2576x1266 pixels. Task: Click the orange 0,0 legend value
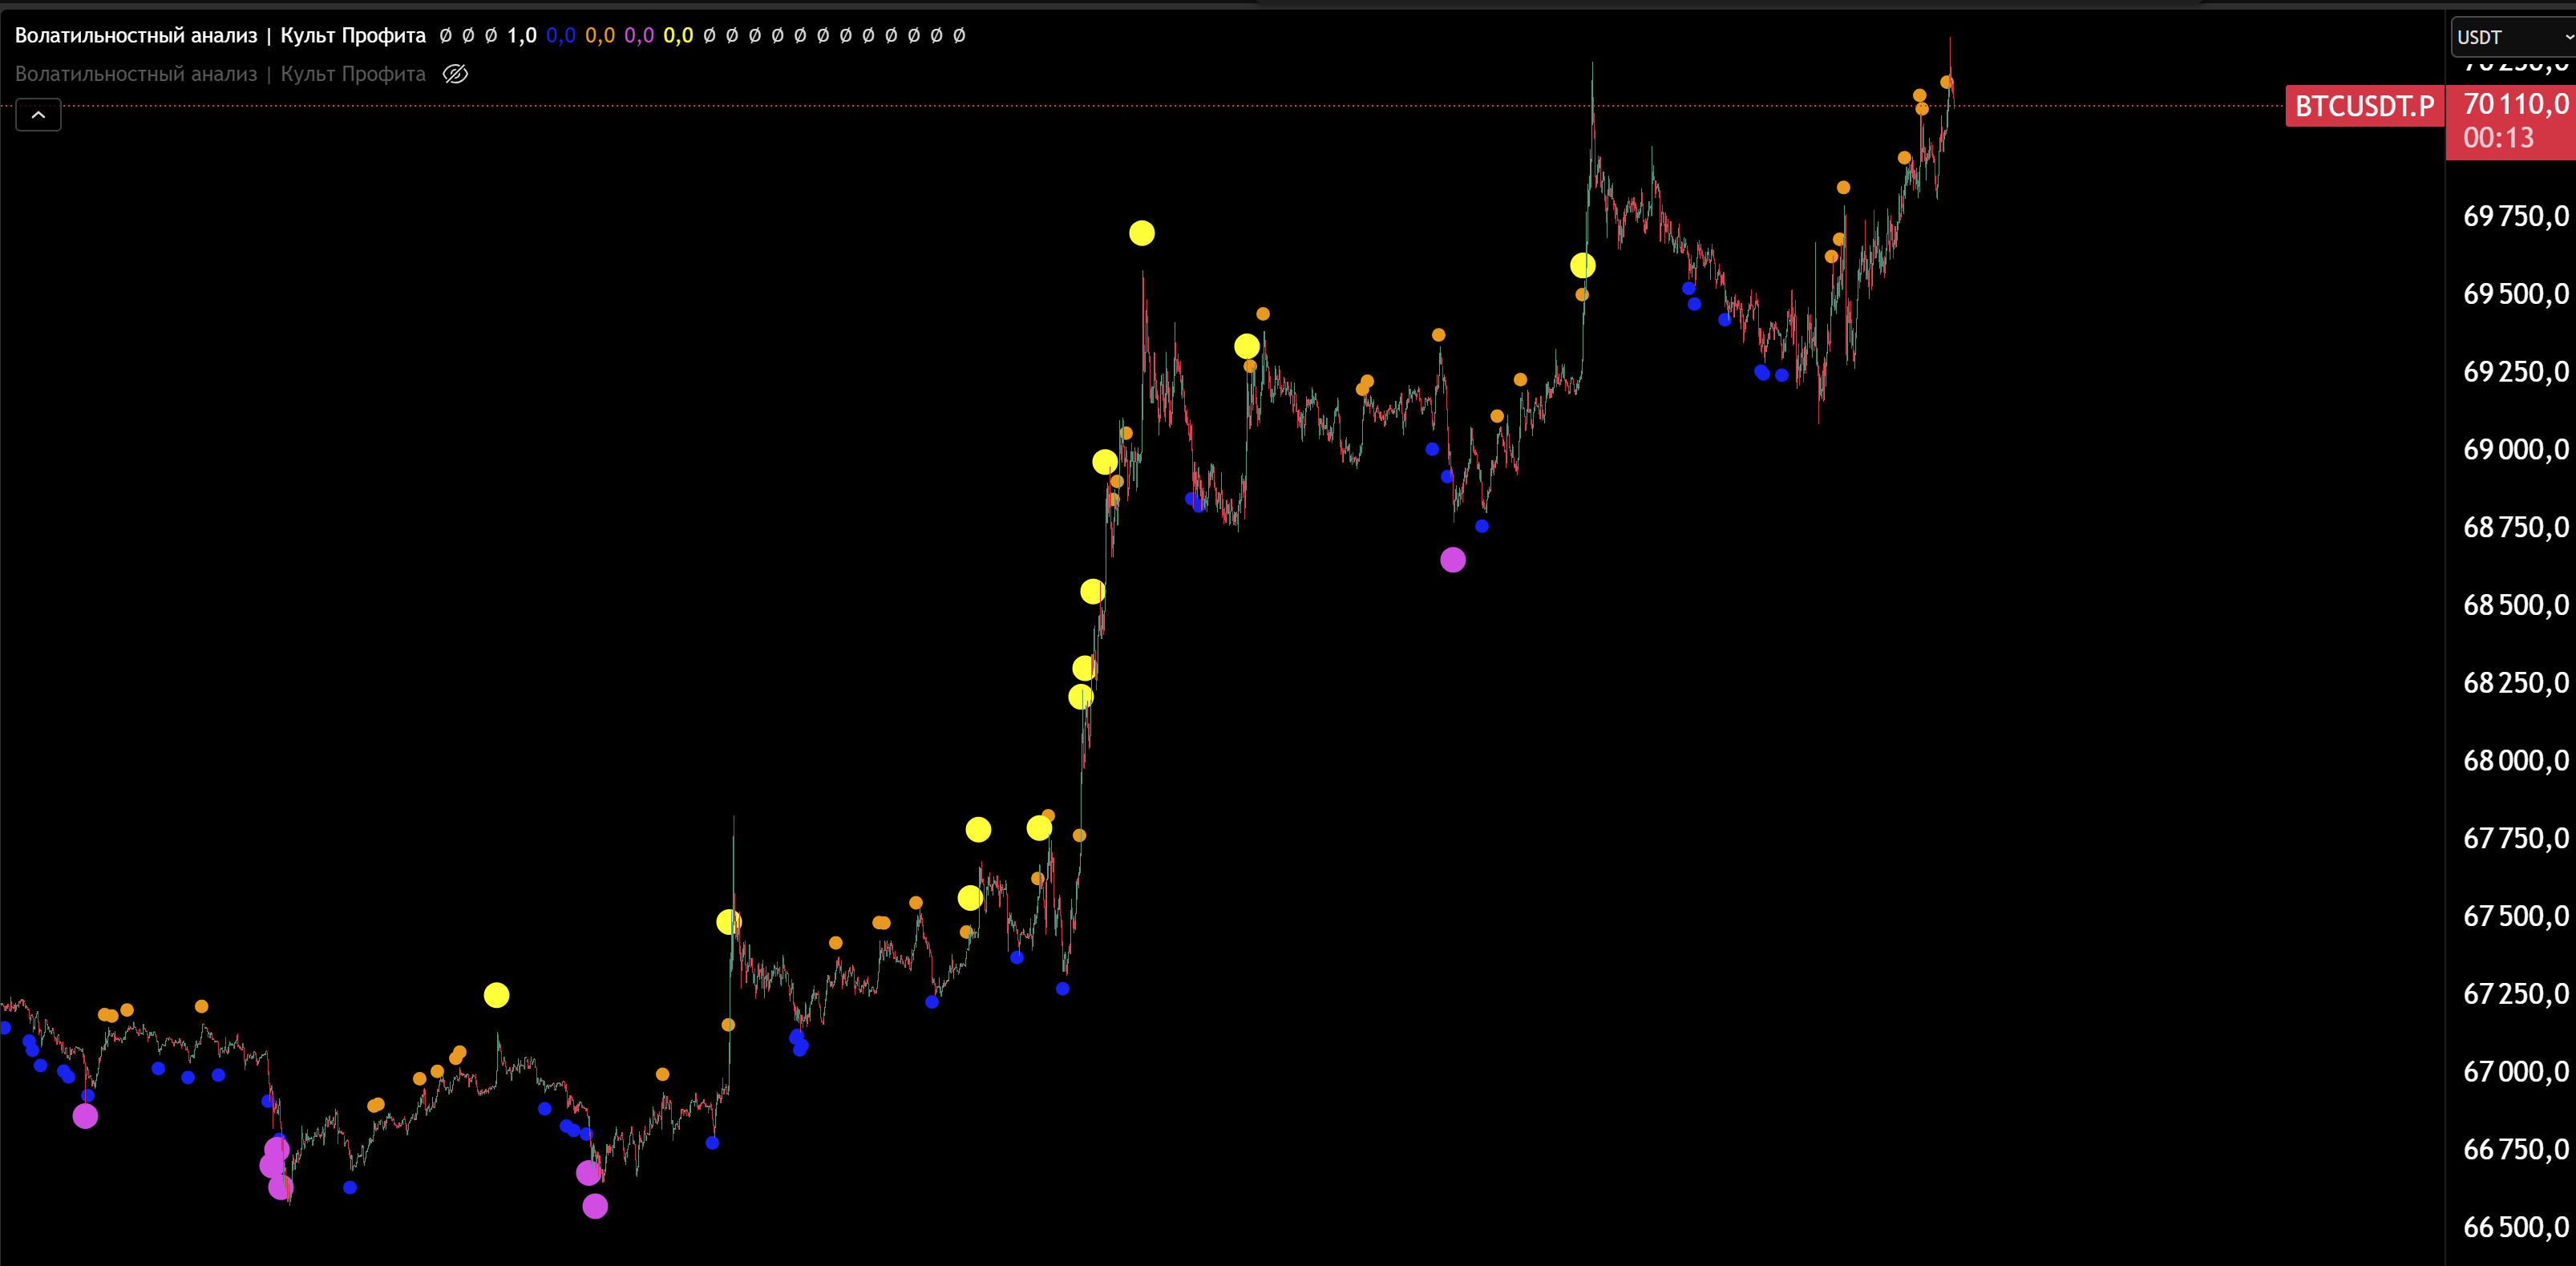(x=600, y=35)
